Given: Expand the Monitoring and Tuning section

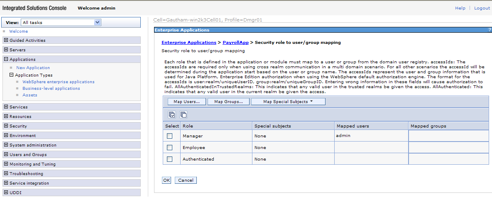Looking at the screenshot, I should pyautogui.click(x=6, y=164).
